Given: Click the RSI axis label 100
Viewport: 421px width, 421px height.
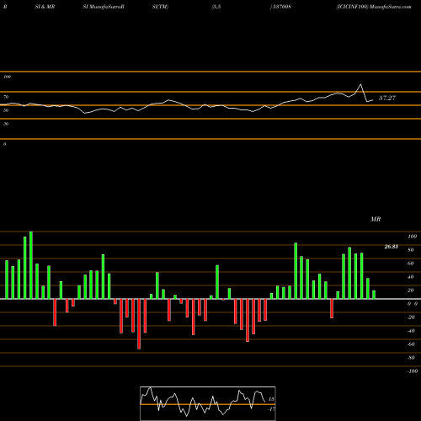Looking at the screenshot, I should 7,77.
